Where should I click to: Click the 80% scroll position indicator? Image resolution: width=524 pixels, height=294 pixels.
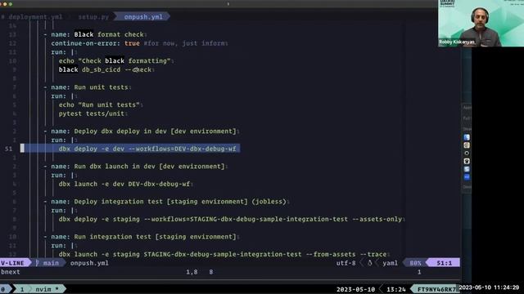415,263
